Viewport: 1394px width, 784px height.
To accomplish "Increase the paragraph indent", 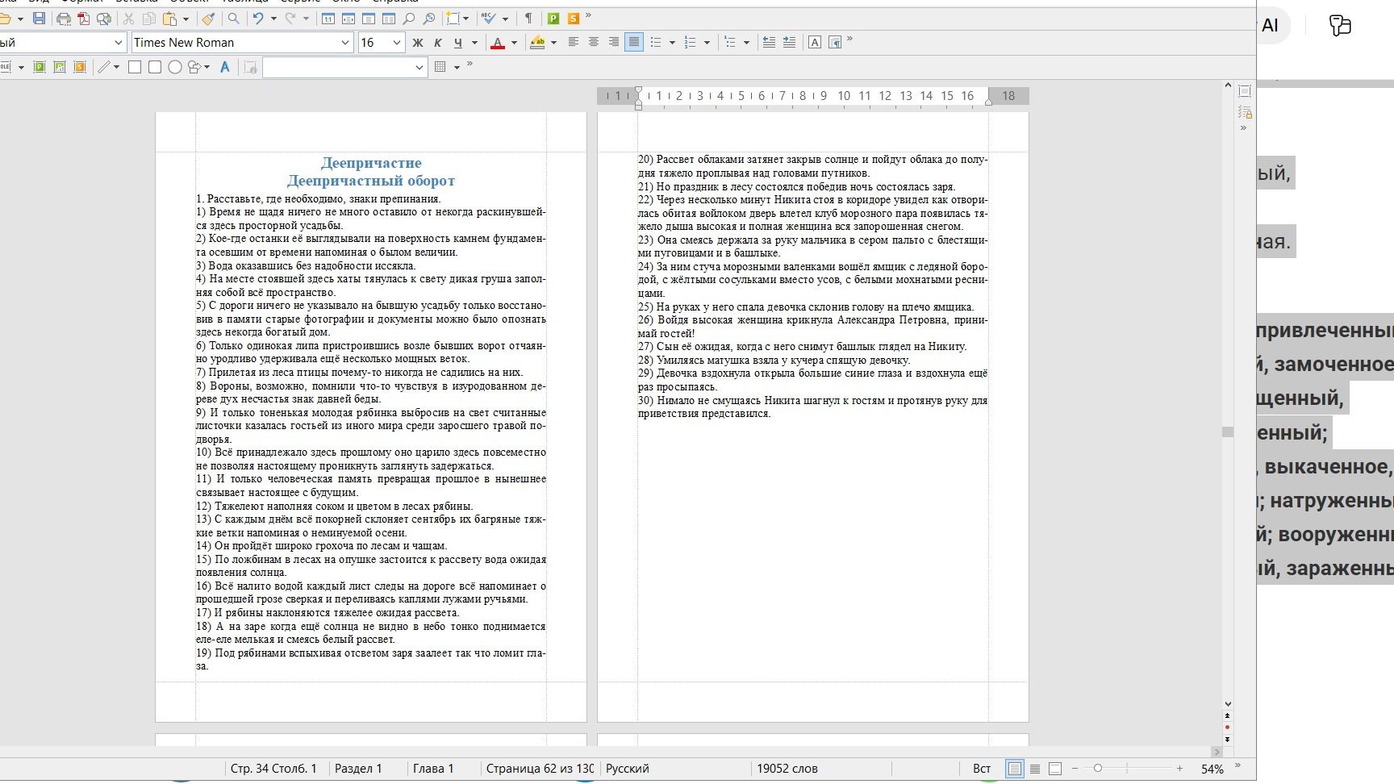I will pyautogui.click(x=789, y=42).
